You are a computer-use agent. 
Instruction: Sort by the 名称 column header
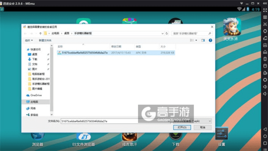[60, 46]
